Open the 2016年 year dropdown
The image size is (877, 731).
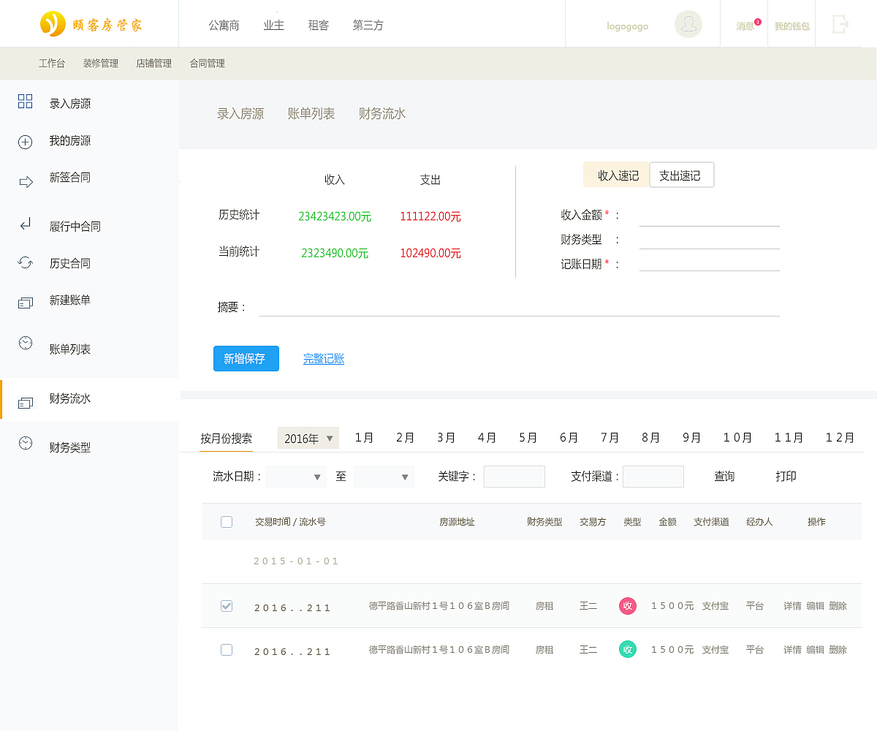[x=308, y=437]
